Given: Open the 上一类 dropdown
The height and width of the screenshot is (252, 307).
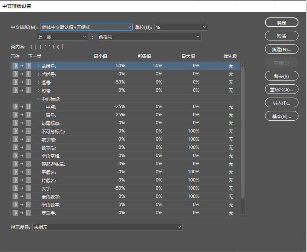Looking at the screenshot, I should (x=62, y=37).
